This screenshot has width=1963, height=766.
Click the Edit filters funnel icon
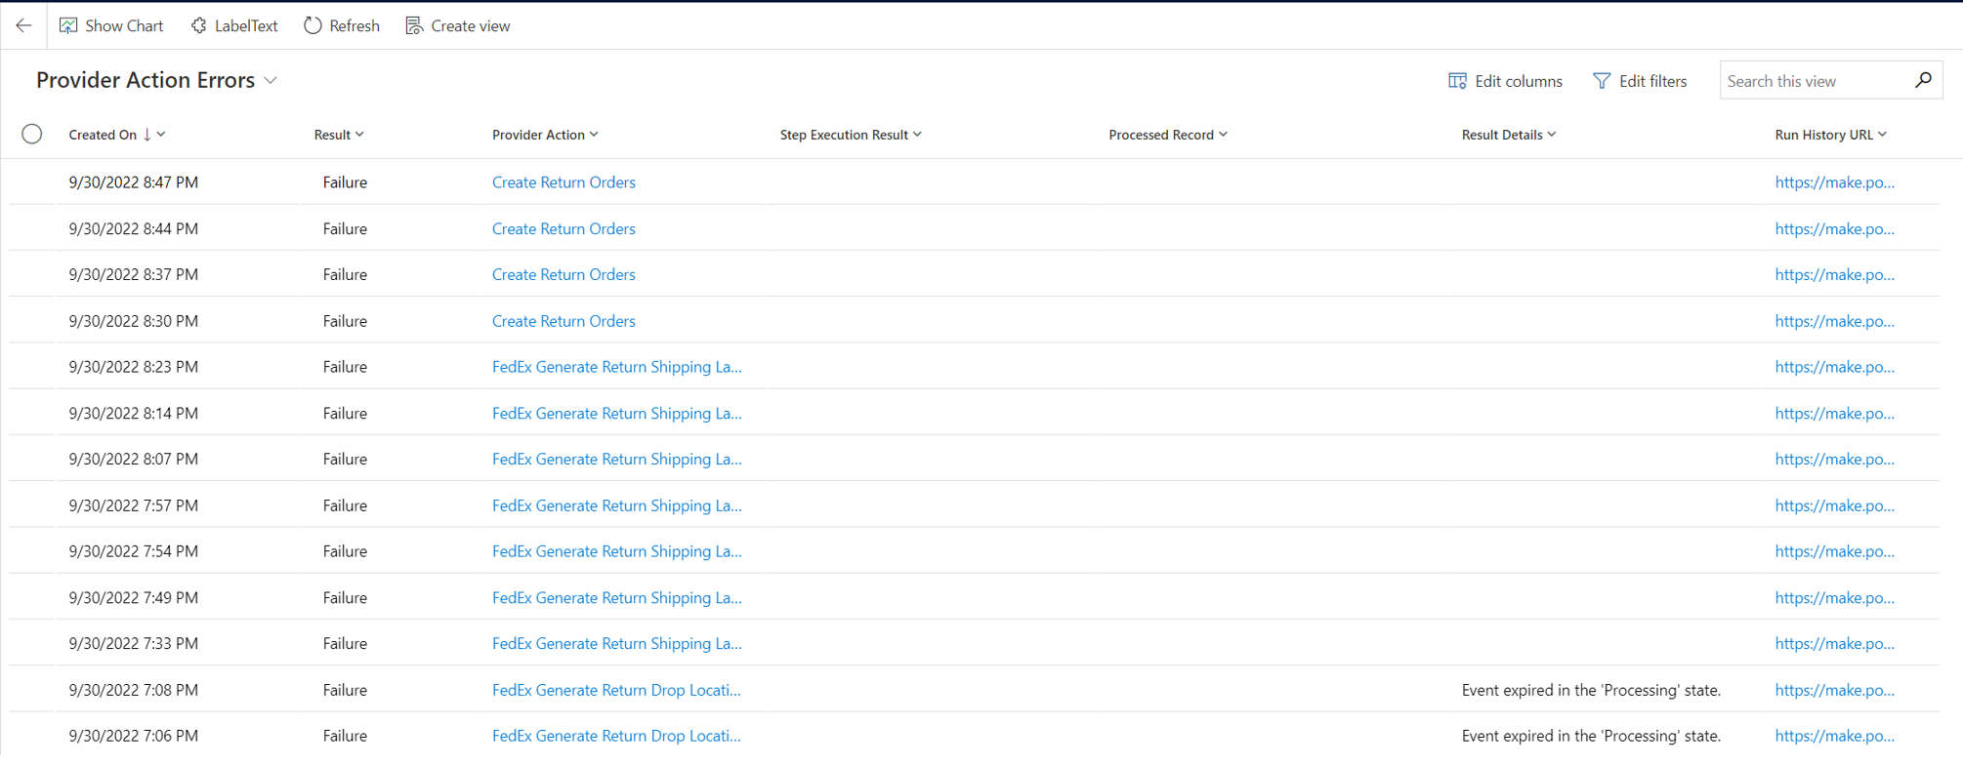coord(1602,81)
